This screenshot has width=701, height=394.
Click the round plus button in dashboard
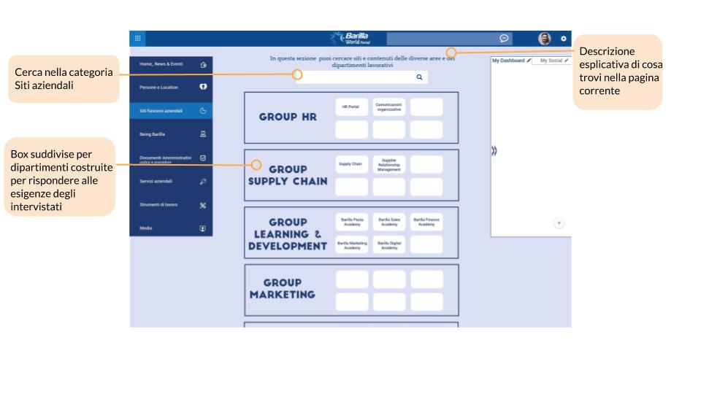tap(559, 223)
